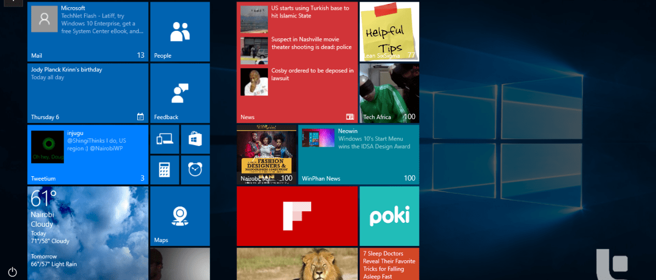Launch the Flipboard tile
Image resolution: width=656 pixels, height=280 pixels.
[x=297, y=216]
